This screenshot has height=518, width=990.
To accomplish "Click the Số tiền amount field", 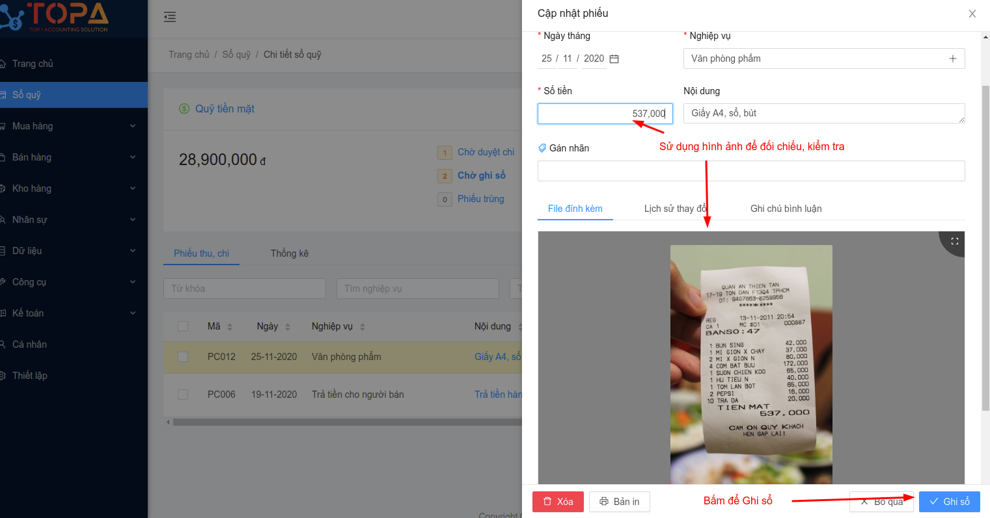I will 605,114.
